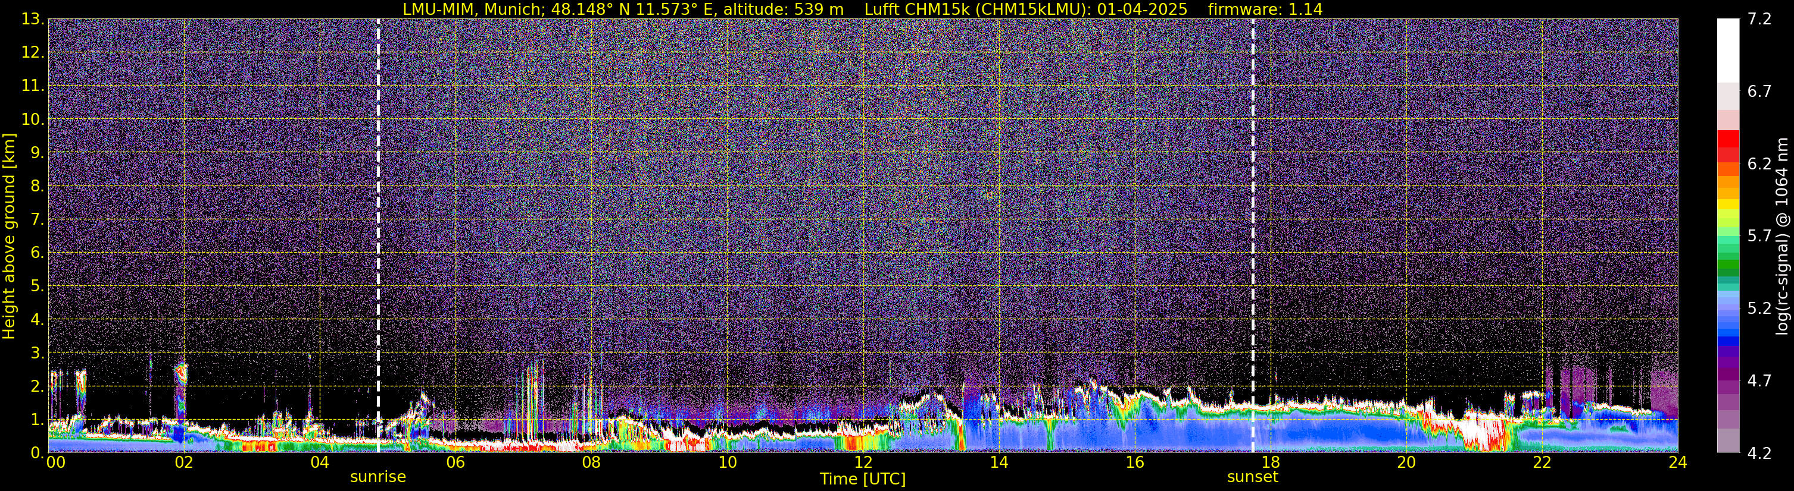Click the 'log(rc-signal) @ 1064 nm' colorbar label
The image size is (1794, 491).
(1782, 236)
